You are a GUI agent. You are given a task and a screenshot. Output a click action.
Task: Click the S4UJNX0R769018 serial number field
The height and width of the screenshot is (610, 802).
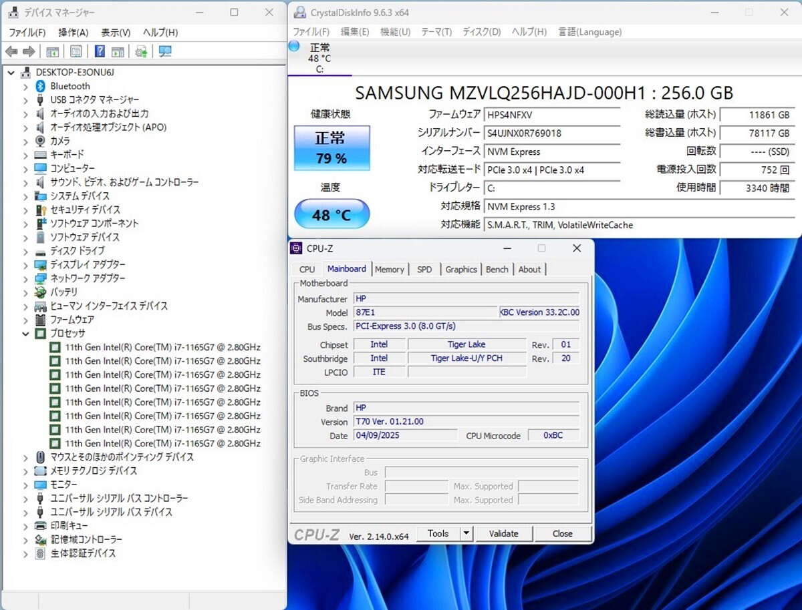(553, 133)
